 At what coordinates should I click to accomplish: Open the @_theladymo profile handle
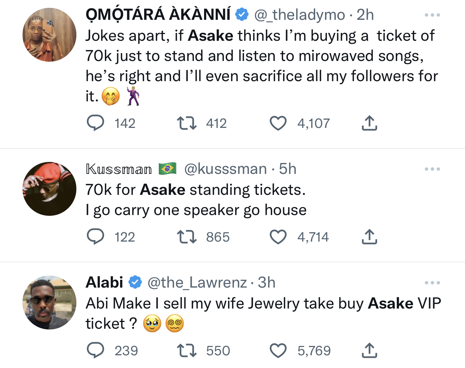click(300, 15)
